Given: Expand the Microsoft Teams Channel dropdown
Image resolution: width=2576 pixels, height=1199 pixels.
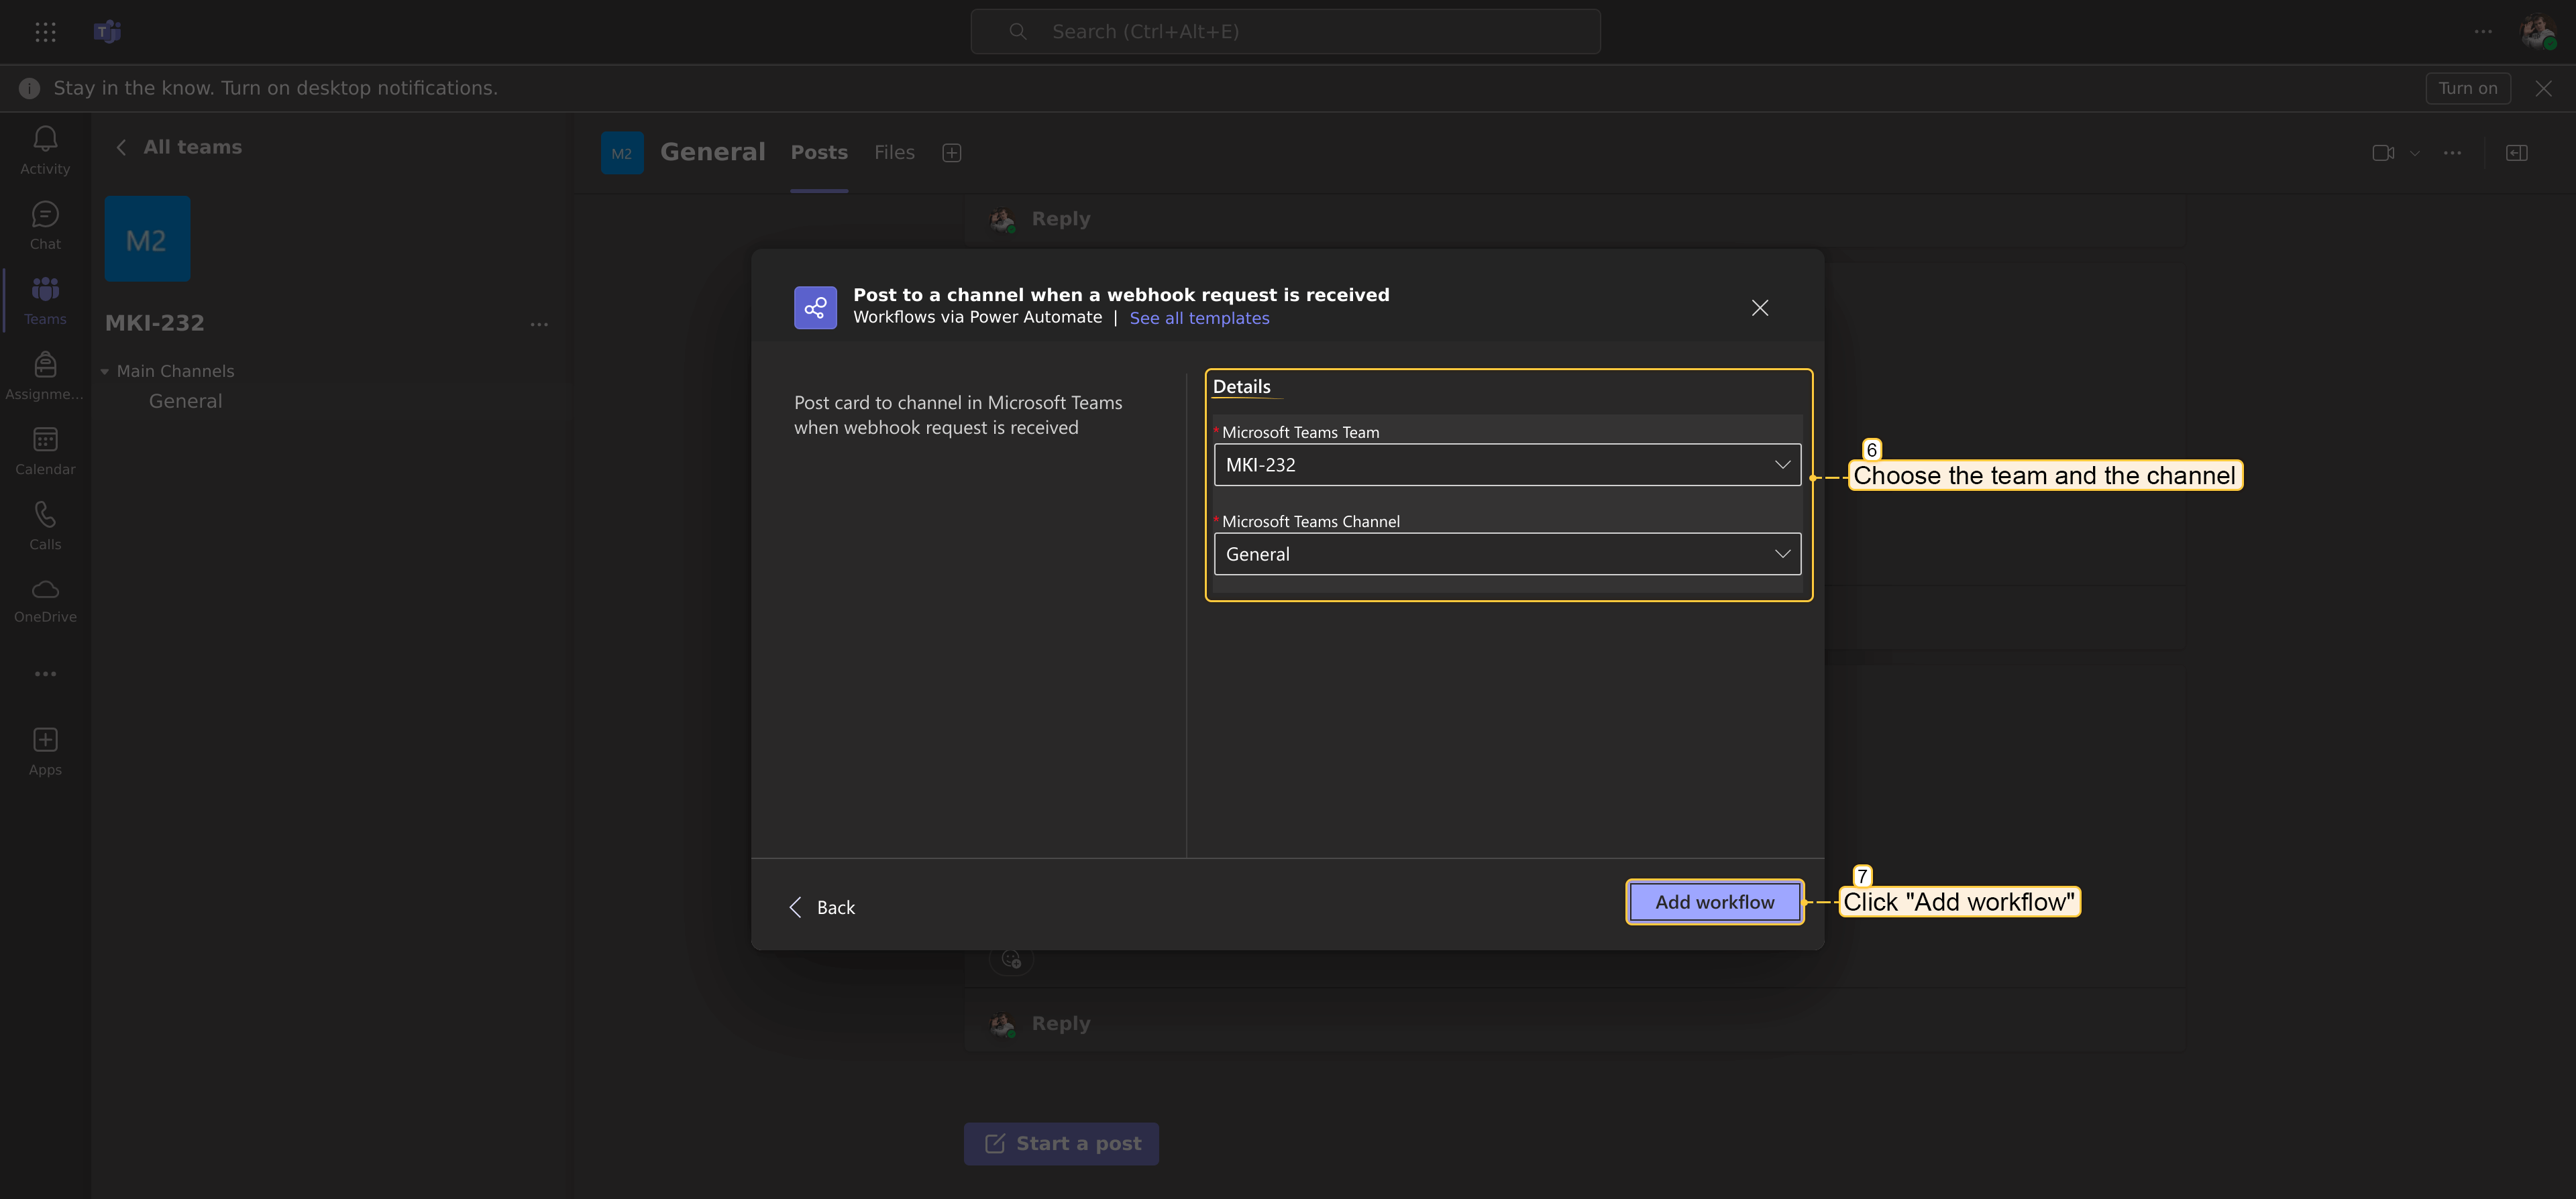Looking at the screenshot, I should pos(1506,554).
